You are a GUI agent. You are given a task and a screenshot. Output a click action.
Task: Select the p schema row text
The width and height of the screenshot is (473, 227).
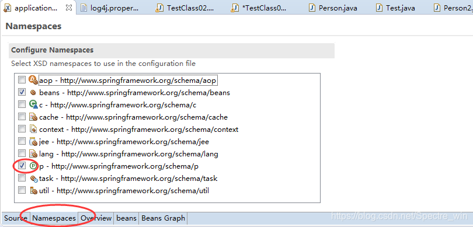(119, 166)
